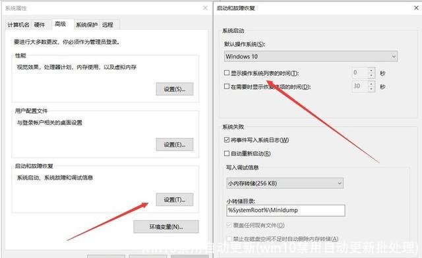Open the 硬件 tab
Screen dimensions: 422x258
click(40, 25)
